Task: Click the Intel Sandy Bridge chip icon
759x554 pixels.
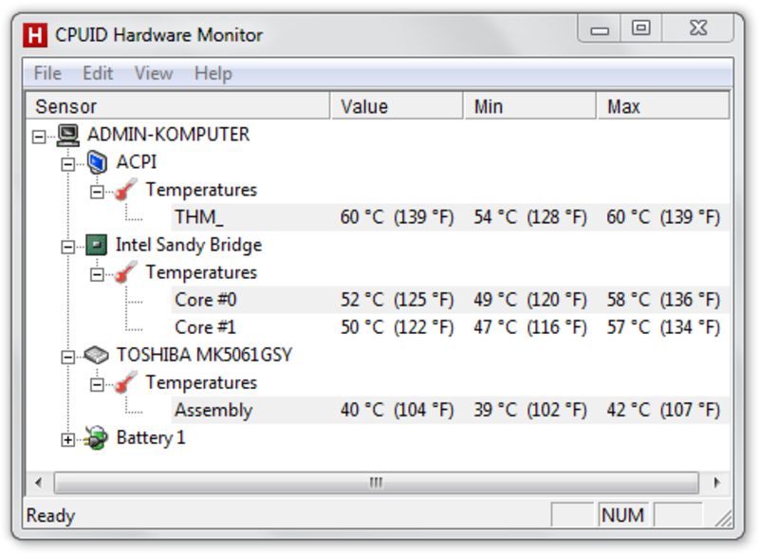Action: click(97, 245)
